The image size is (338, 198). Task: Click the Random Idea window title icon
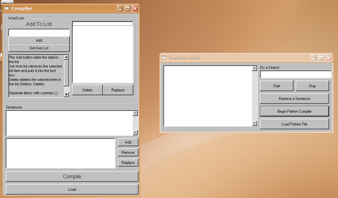pyautogui.click(x=164, y=58)
